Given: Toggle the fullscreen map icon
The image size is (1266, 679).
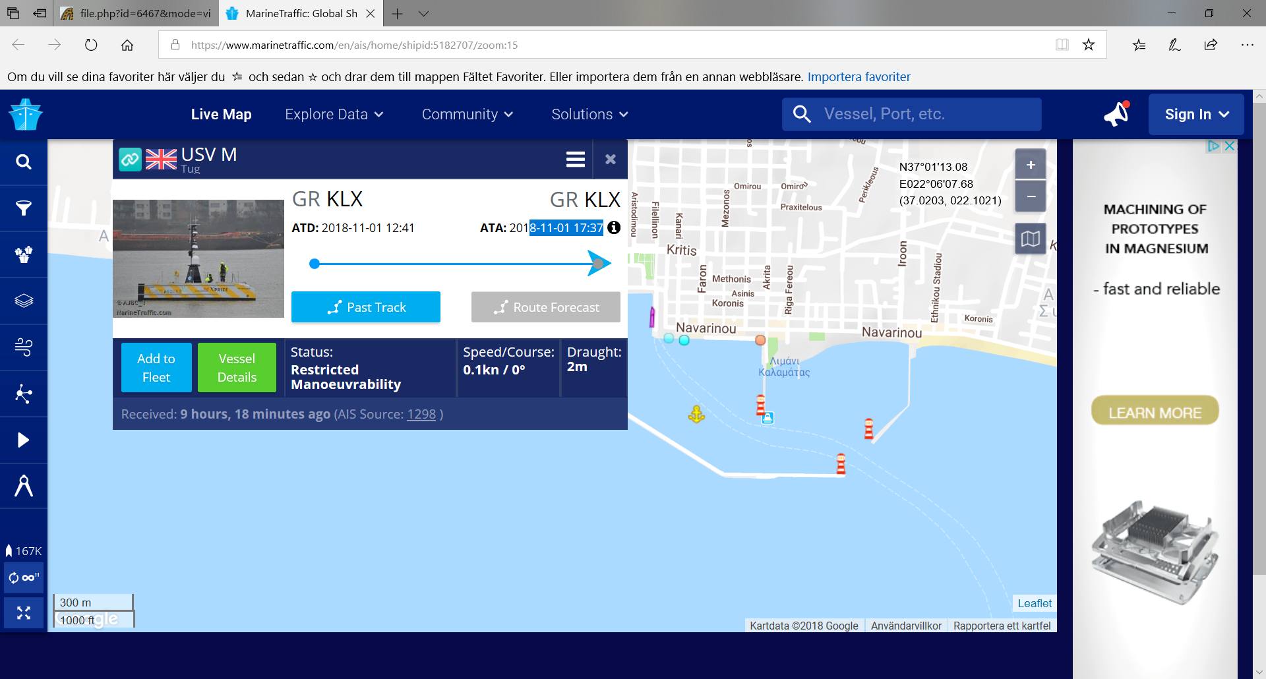Looking at the screenshot, I should tap(24, 613).
